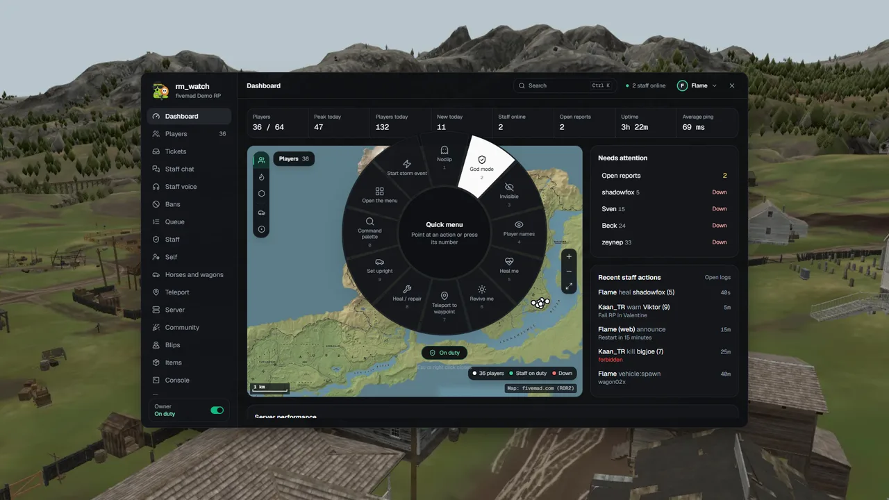
Task: Go to Tickets in the sidebar
Action: pyautogui.click(x=189, y=151)
